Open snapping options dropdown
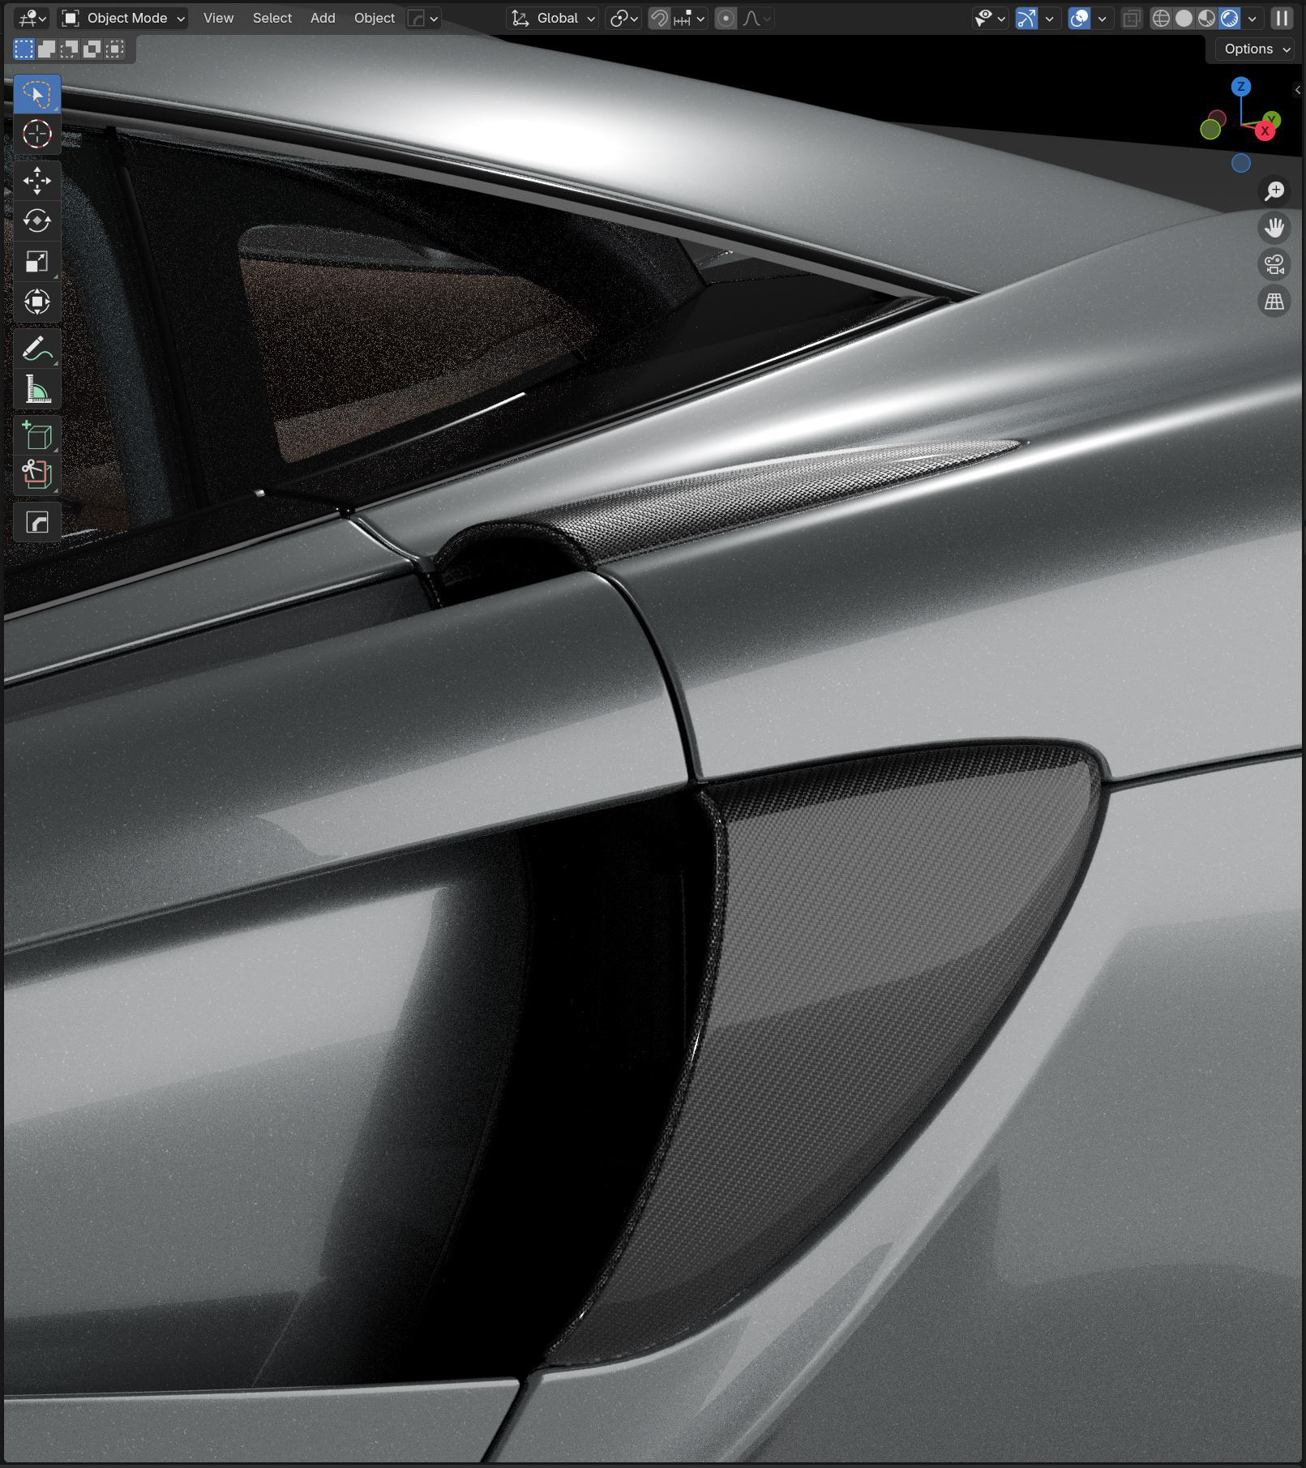The image size is (1306, 1468). coord(690,18)
